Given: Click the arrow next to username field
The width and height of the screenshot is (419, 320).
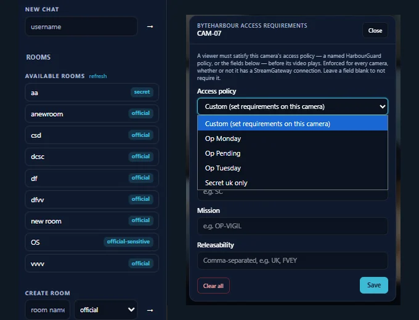Looking at the screenshot, I should point(150,26).
